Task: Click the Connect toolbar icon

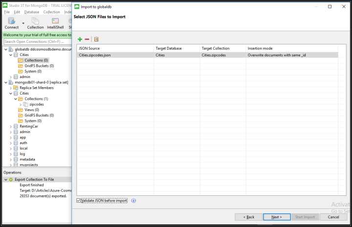Action: pyautogui.click(x=11, y=21)
